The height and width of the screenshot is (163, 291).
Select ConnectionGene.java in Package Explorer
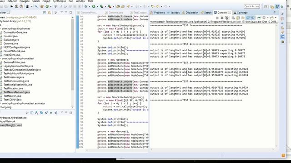[15, 32]
